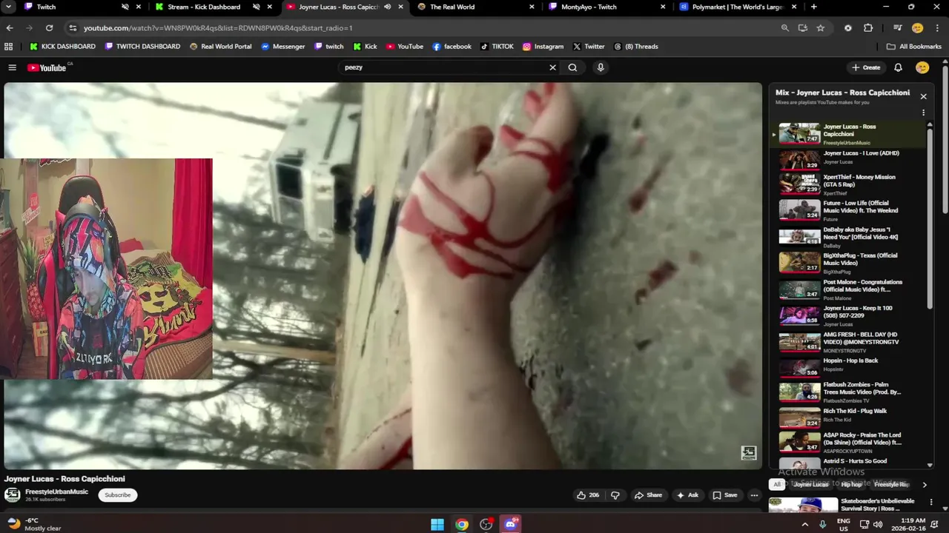The width and height of the screenshot is (949, 533).
Task: Subscribe to FreestyleUrbanMusic channel
Action: (x=118, y=495)
